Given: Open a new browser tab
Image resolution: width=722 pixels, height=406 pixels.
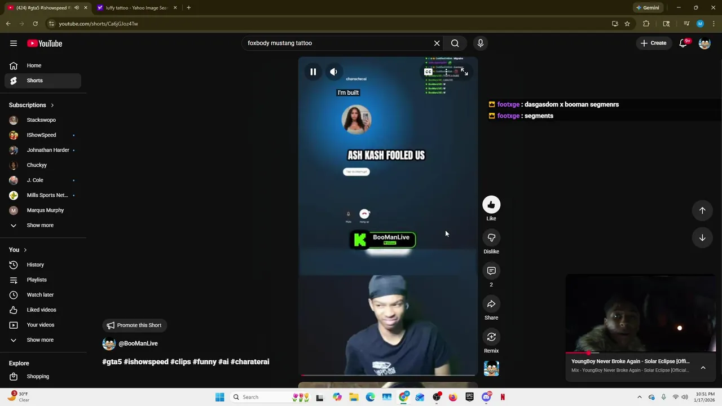Looking at the screenshot, I should pos(188,8).
